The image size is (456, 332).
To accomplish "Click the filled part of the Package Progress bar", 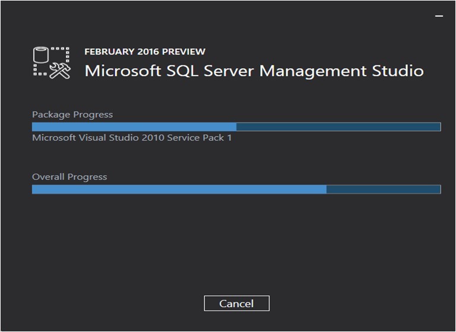I will click(x=134, y=127).
